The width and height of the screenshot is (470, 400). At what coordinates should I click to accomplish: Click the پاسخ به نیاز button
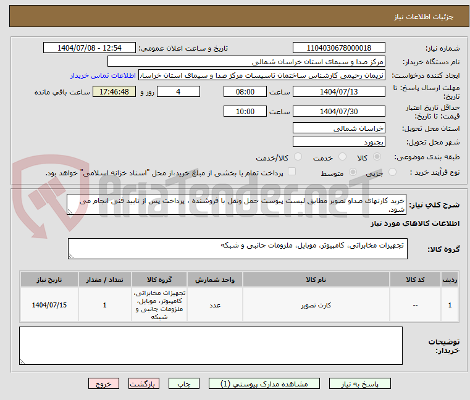[359, 383]
